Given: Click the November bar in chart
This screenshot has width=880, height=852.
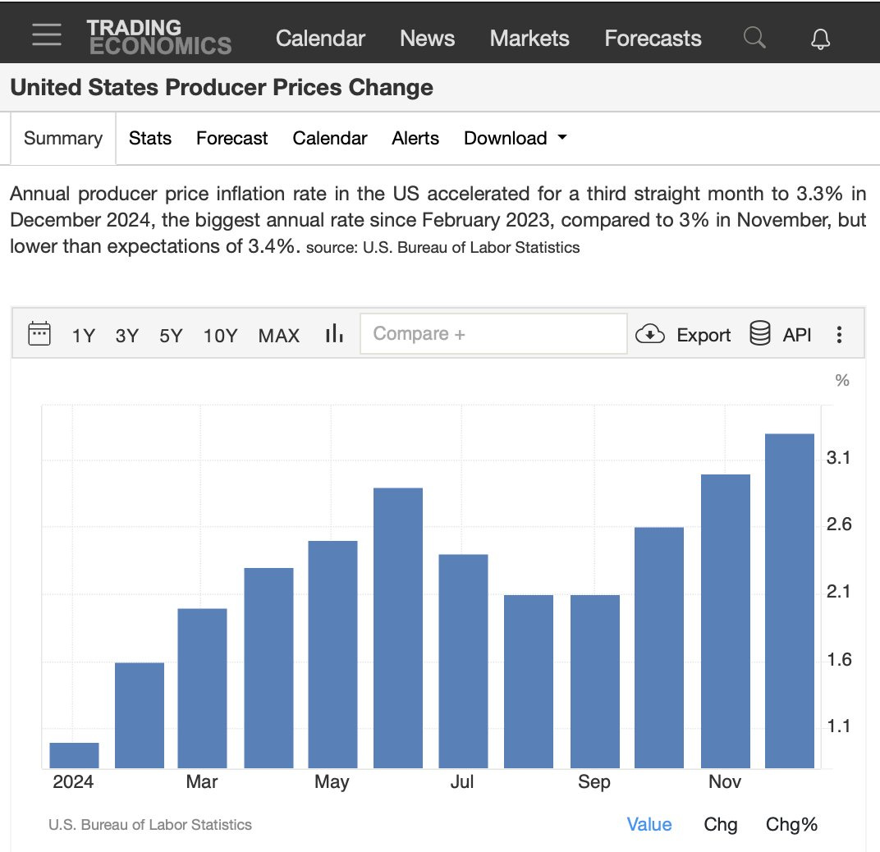Looking at the screenshot, I should [x=725, y=621].
